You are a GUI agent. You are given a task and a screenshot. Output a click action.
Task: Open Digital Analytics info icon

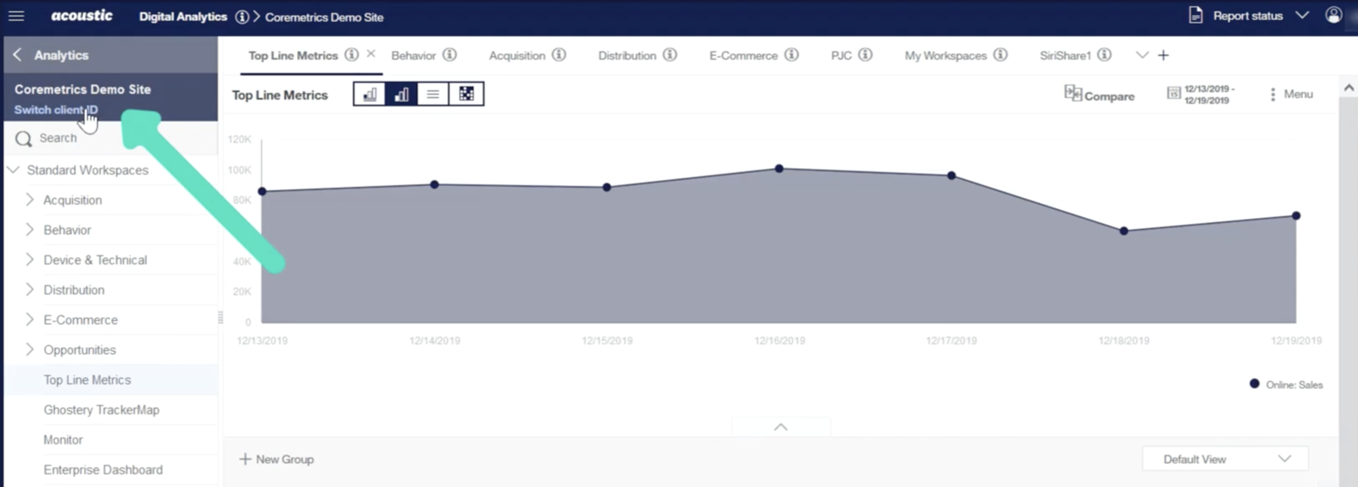(x=242, y=17)
